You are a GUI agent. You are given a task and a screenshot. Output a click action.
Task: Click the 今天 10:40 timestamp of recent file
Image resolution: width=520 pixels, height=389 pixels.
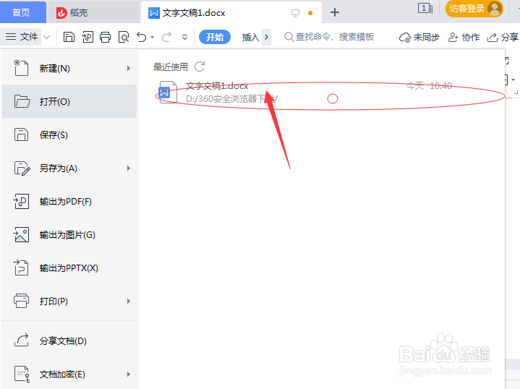coord(430,86)
